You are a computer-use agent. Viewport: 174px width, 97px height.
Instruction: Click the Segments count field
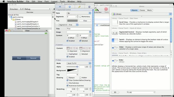(71, 17)
